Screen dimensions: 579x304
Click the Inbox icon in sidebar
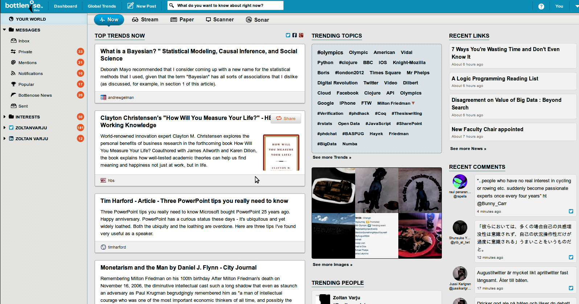coord(14,41)
